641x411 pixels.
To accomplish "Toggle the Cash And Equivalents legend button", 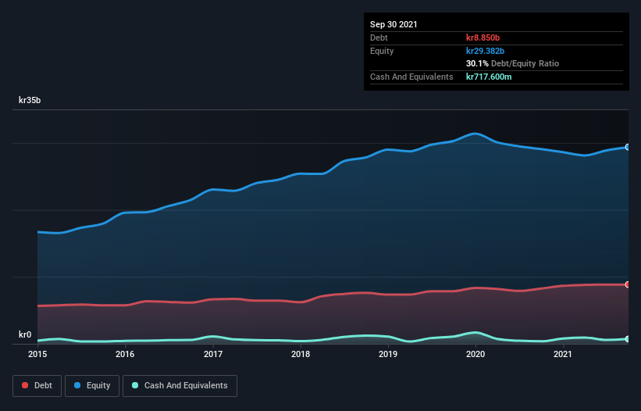I will point(180,386).
